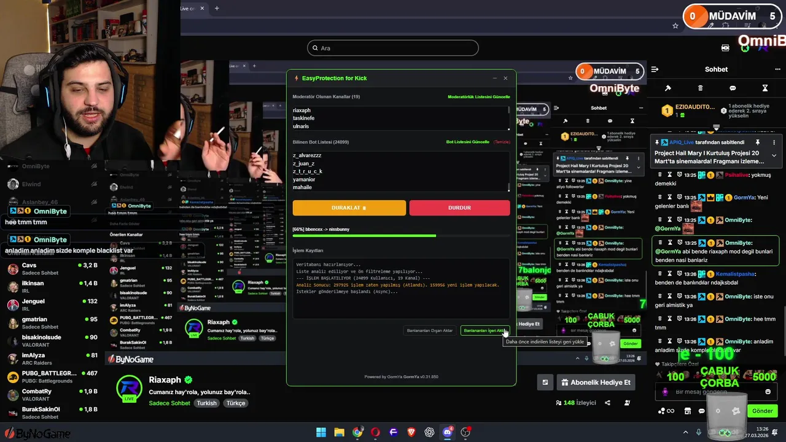Stop the process with DURDUR button
786x442 pixels.
pyautogui.click(x=459, y=207)
